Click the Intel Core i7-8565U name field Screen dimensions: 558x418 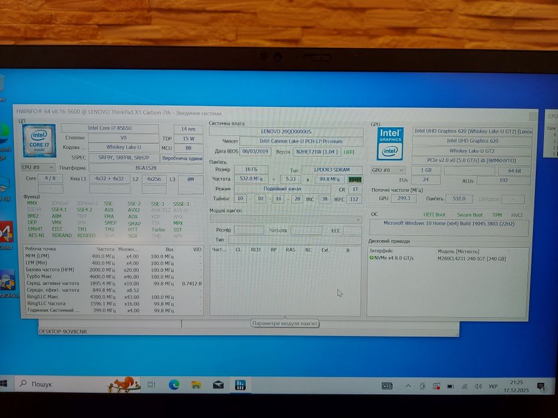(x=109, y=128)
